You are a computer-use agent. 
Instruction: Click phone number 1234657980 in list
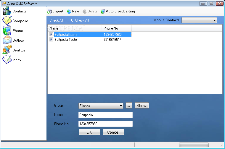pyautogui.click(x=112, y=35)
